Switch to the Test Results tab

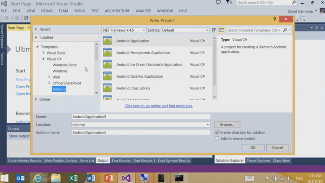[x=121, y=161]
